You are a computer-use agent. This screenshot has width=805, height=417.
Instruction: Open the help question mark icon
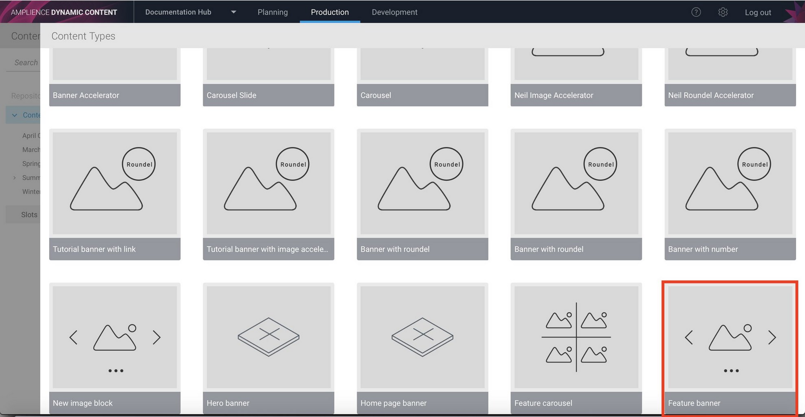696,12
